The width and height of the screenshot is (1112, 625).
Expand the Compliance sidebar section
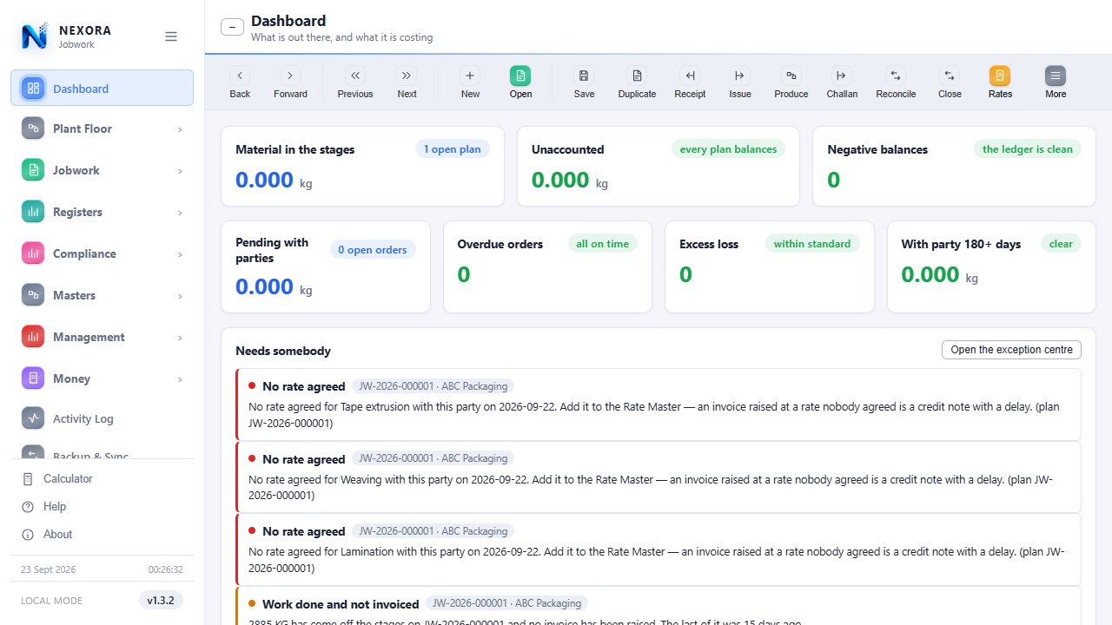click(102, 253)
